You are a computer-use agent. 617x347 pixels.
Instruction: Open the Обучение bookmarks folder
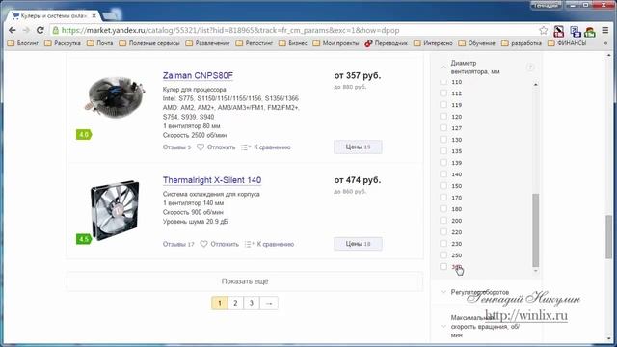477,43
